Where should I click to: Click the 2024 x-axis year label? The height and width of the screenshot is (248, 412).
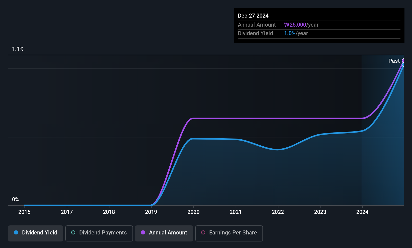362,212
